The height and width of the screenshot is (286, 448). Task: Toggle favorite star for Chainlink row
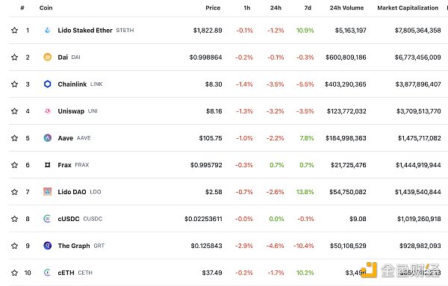tap(15, 84)
